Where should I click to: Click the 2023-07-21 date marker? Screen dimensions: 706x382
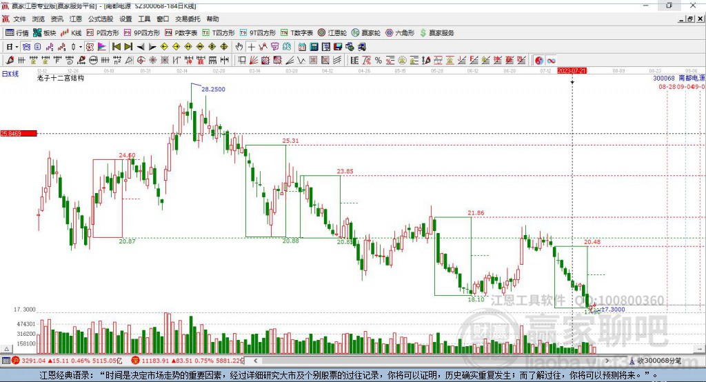[x=572, y=71]
